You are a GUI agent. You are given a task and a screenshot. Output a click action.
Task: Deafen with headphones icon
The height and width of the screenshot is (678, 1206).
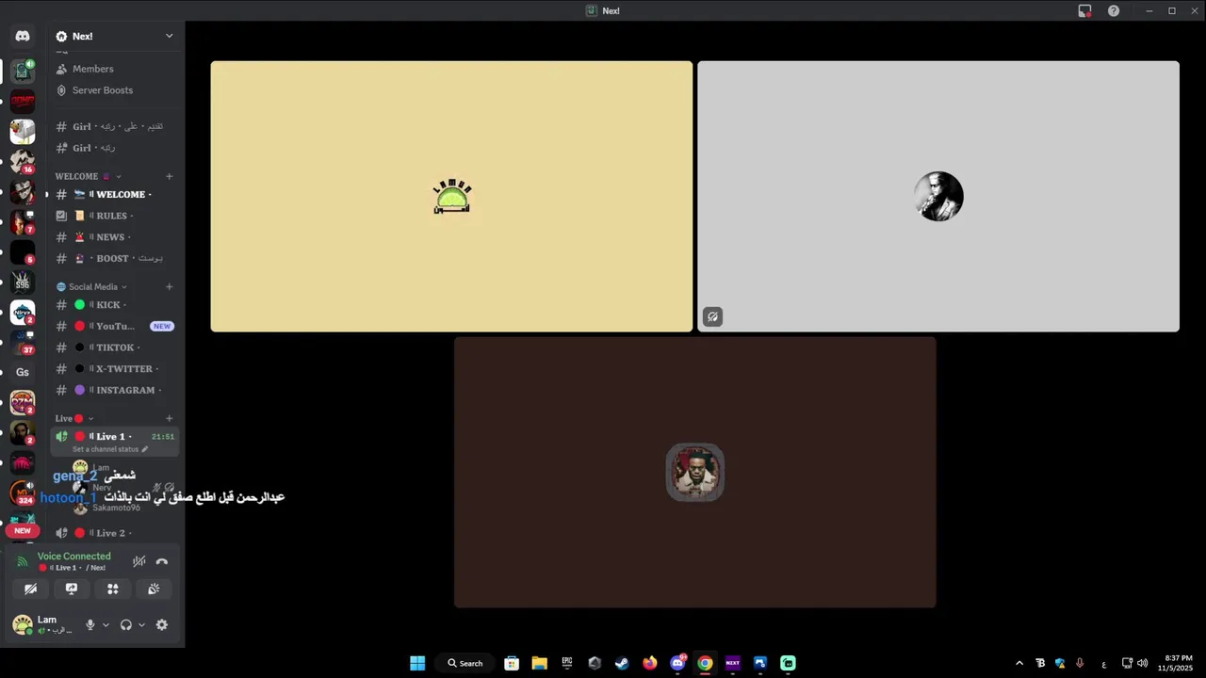point(126,624)
